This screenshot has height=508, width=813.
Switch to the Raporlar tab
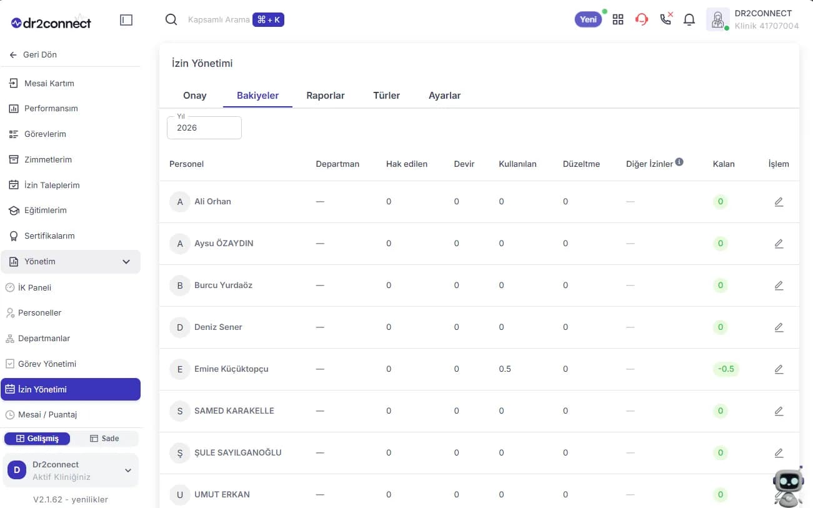pyautogui.click(x=326, y=96)
